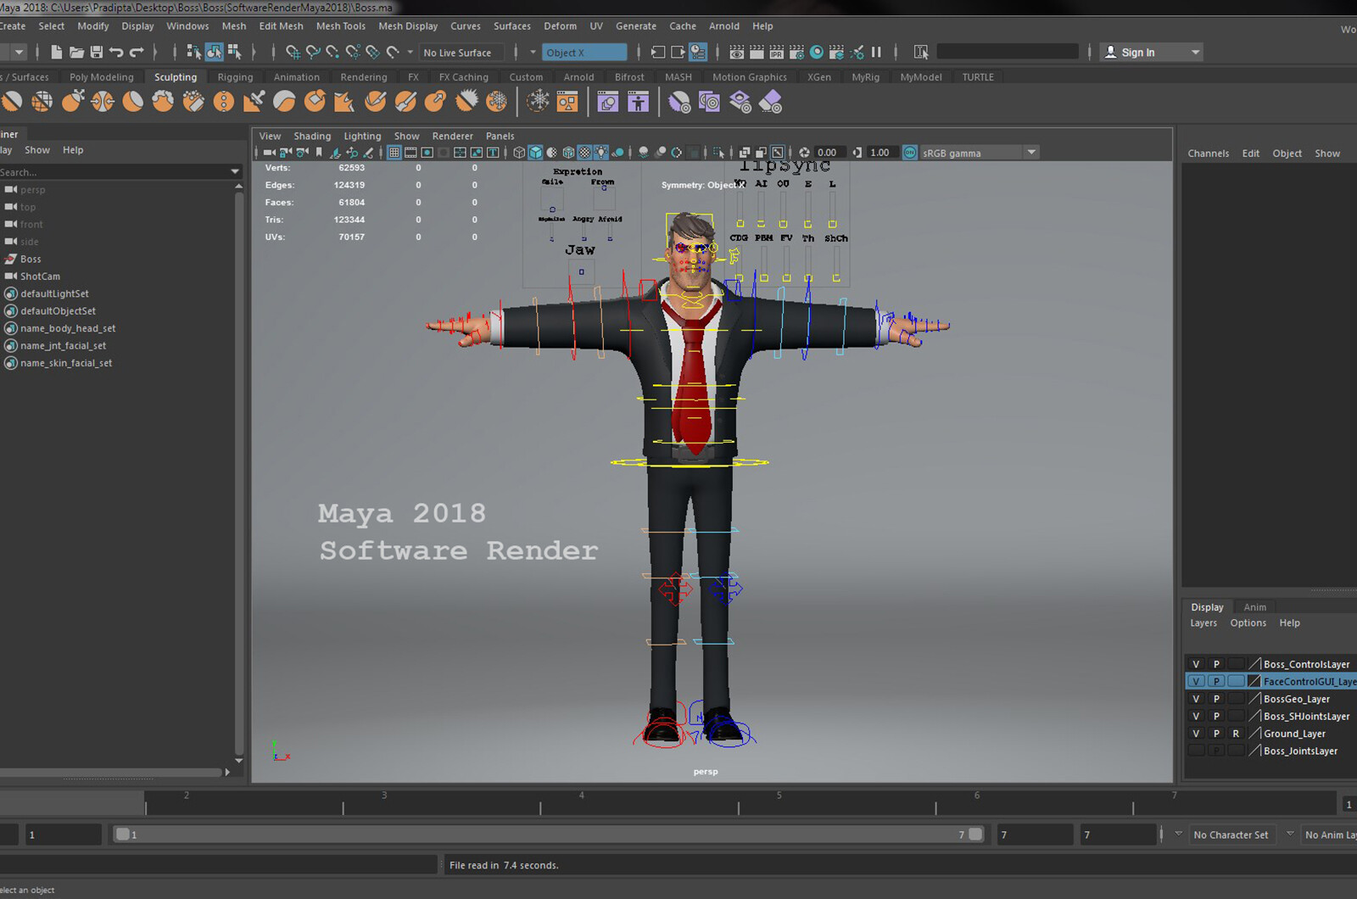Enable Wireframe on Shaded display icon
The width and height of the screenshot is (1357, 899).
pos(568,153)
